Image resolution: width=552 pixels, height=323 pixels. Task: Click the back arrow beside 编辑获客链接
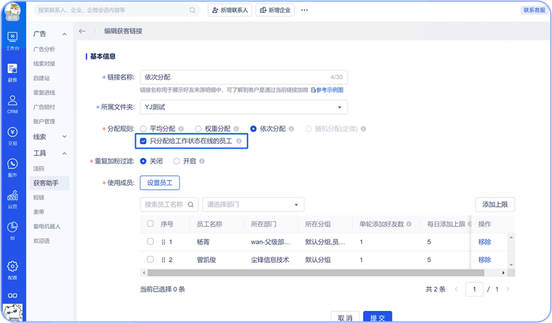pyautogui.click(x=82, y=31)
